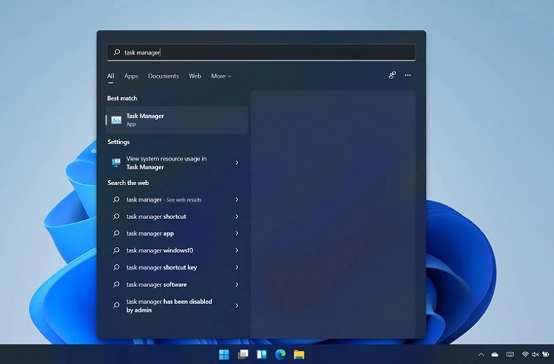Viewport: 554px width, 364px height.
Task: Expand chevron for 'task manager app' suggestion
Action: 237,234
